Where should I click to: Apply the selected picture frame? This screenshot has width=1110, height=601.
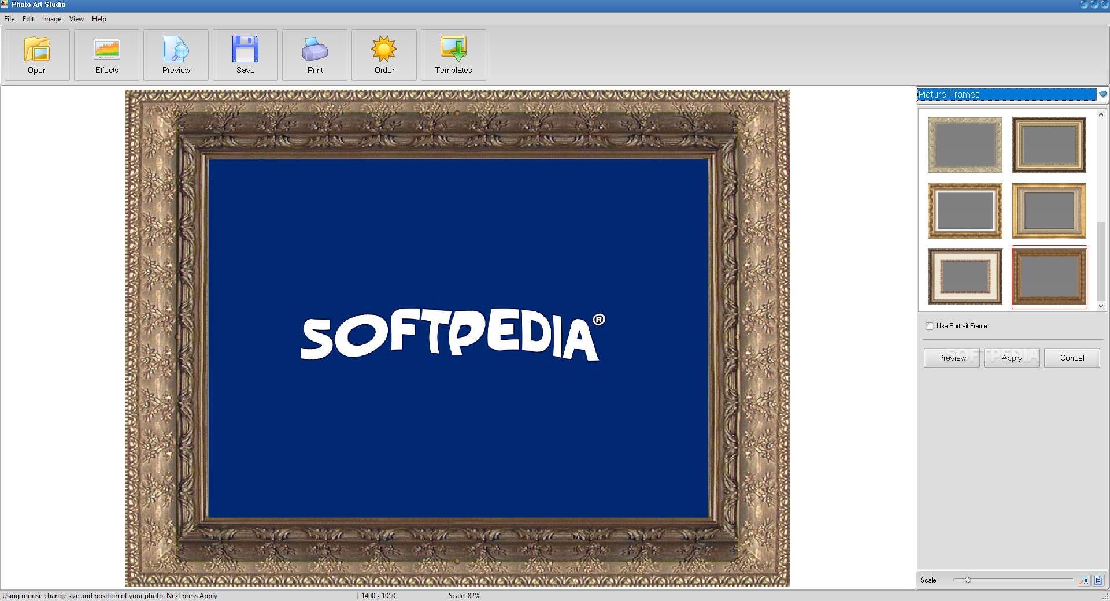pyautogui.click(x=1012, y=358)
